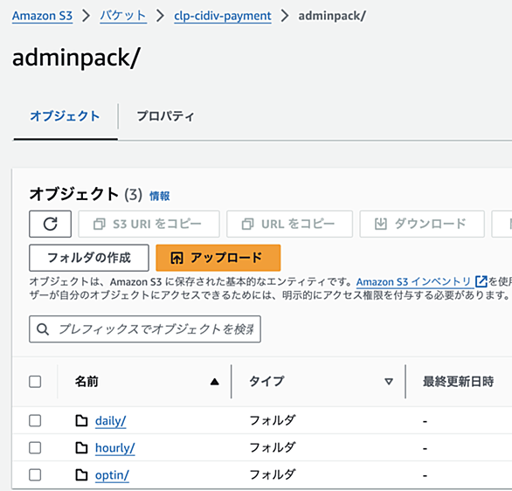Focus the prefix search input field
The height and width of the screenshot is (491, 512).
(x=145, y=329)
